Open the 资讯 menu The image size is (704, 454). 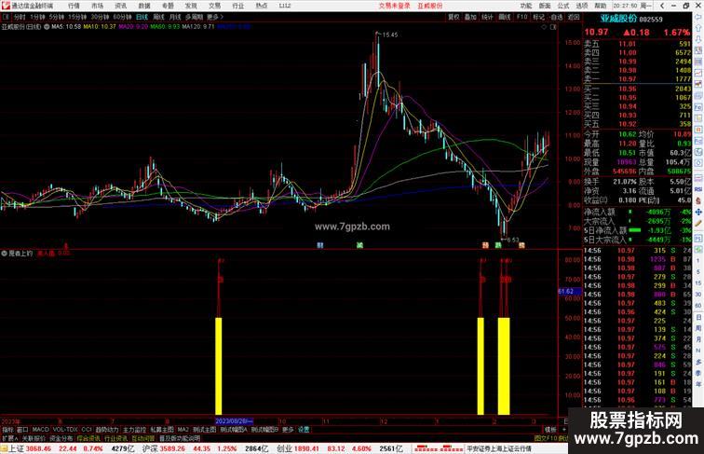click(x=121, y=6)
